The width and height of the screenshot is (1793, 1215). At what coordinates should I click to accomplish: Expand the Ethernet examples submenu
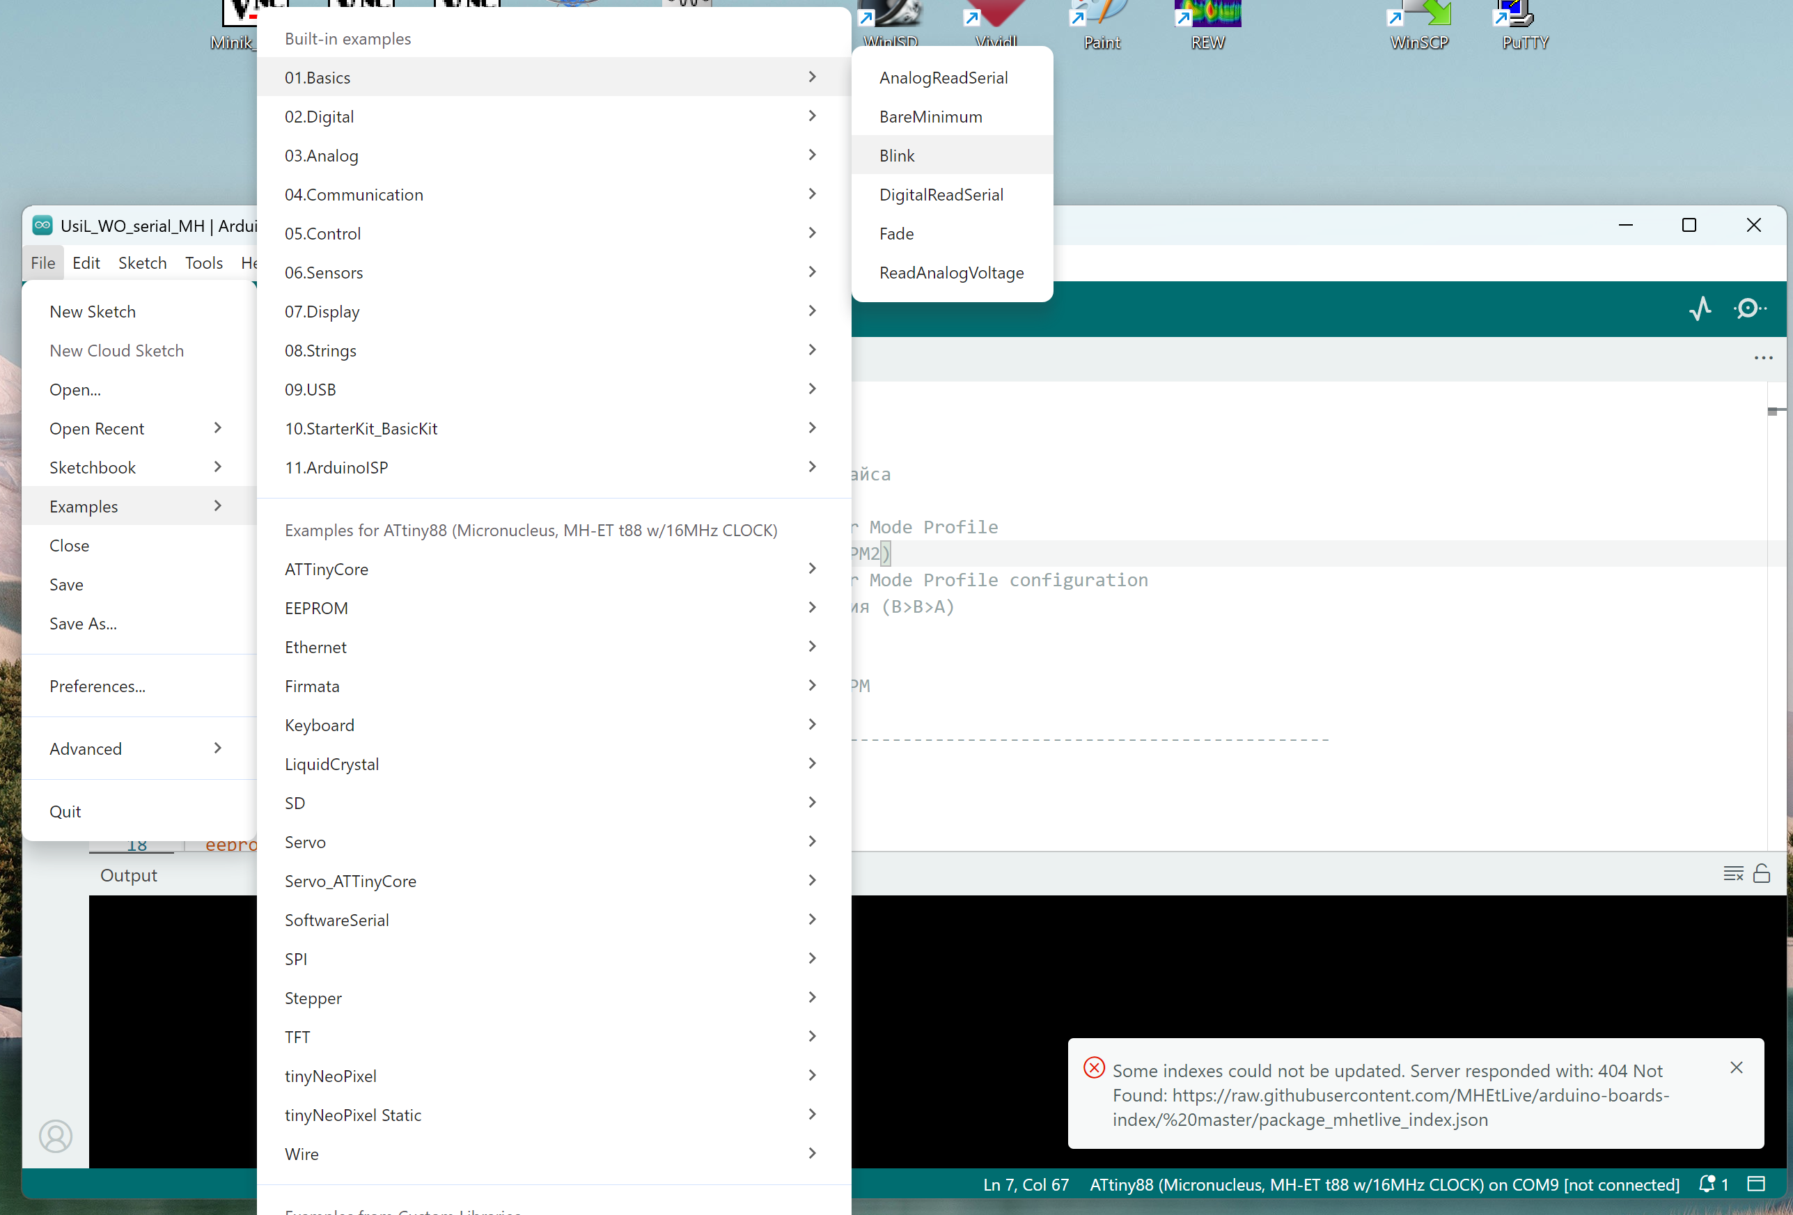tap(554, 646)
